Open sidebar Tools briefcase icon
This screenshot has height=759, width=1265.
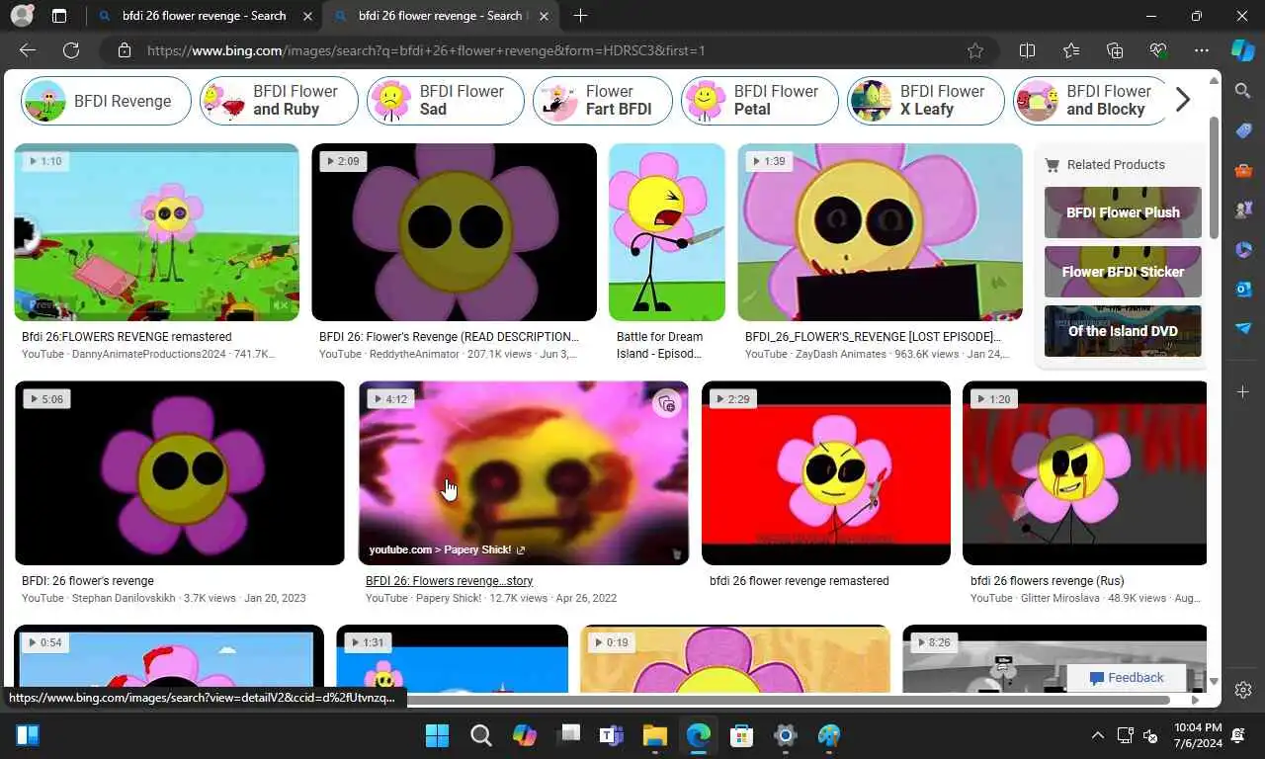tap(1243, 170)
